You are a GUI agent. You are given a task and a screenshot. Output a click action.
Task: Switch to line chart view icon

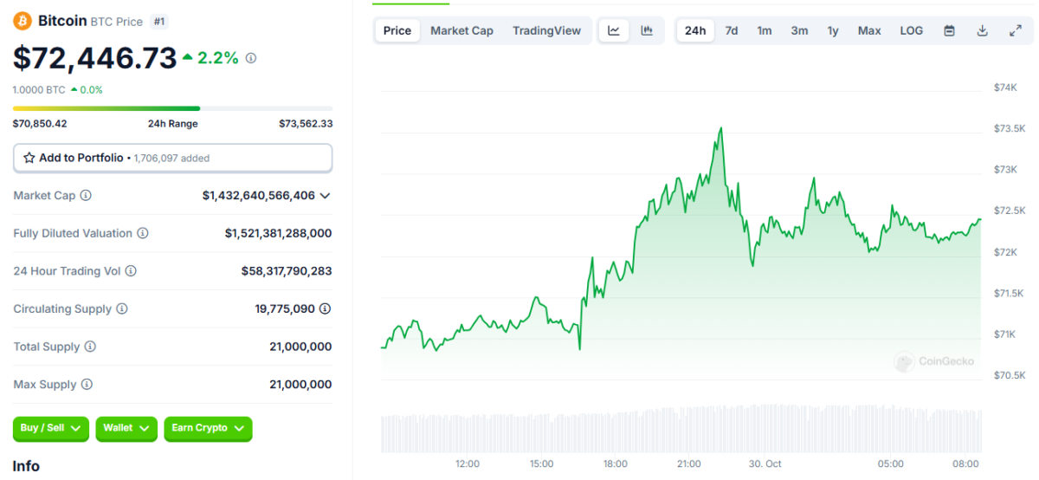point(614,30)
